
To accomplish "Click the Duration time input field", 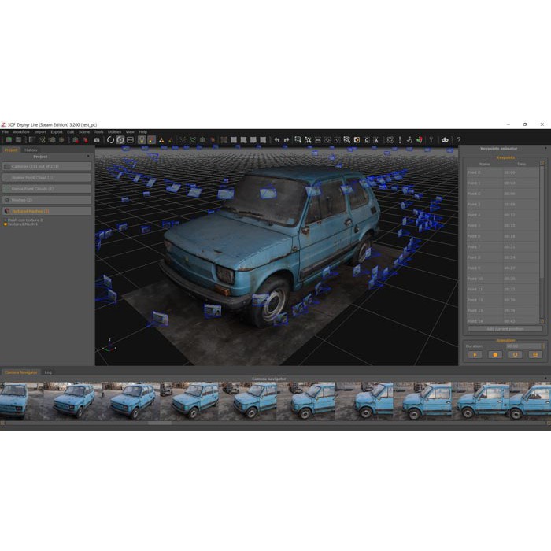I will (x=525, y=346).
